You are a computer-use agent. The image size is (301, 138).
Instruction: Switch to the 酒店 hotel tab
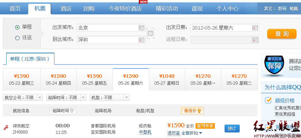pos(66,9)
